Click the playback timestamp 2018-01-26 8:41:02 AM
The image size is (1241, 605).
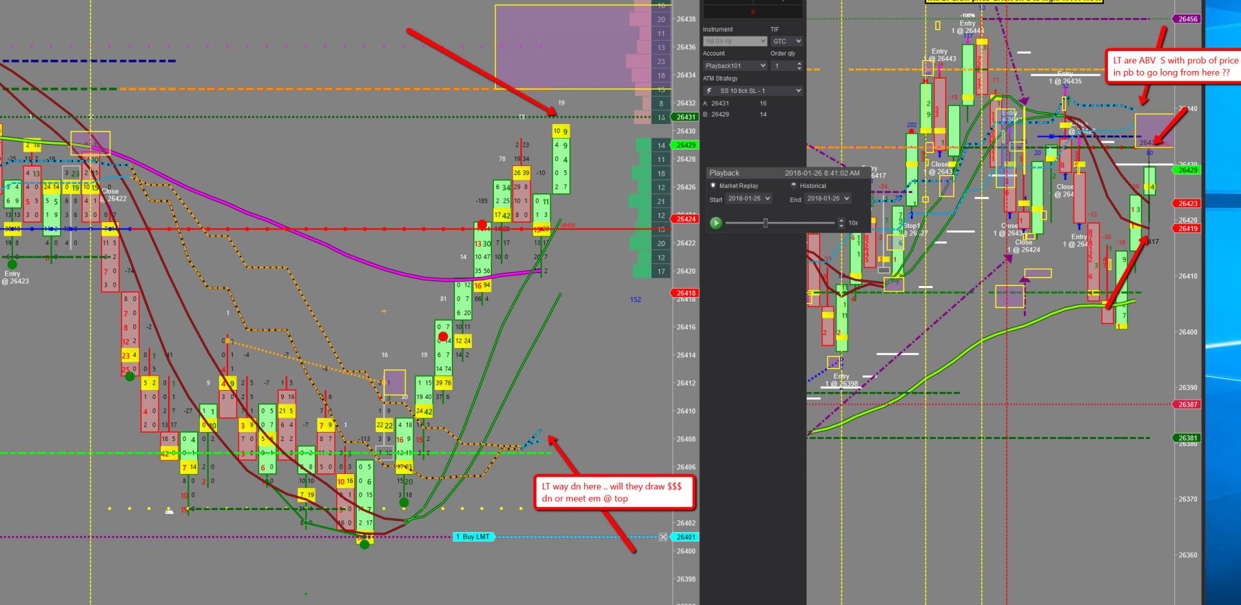click(822, 173)
